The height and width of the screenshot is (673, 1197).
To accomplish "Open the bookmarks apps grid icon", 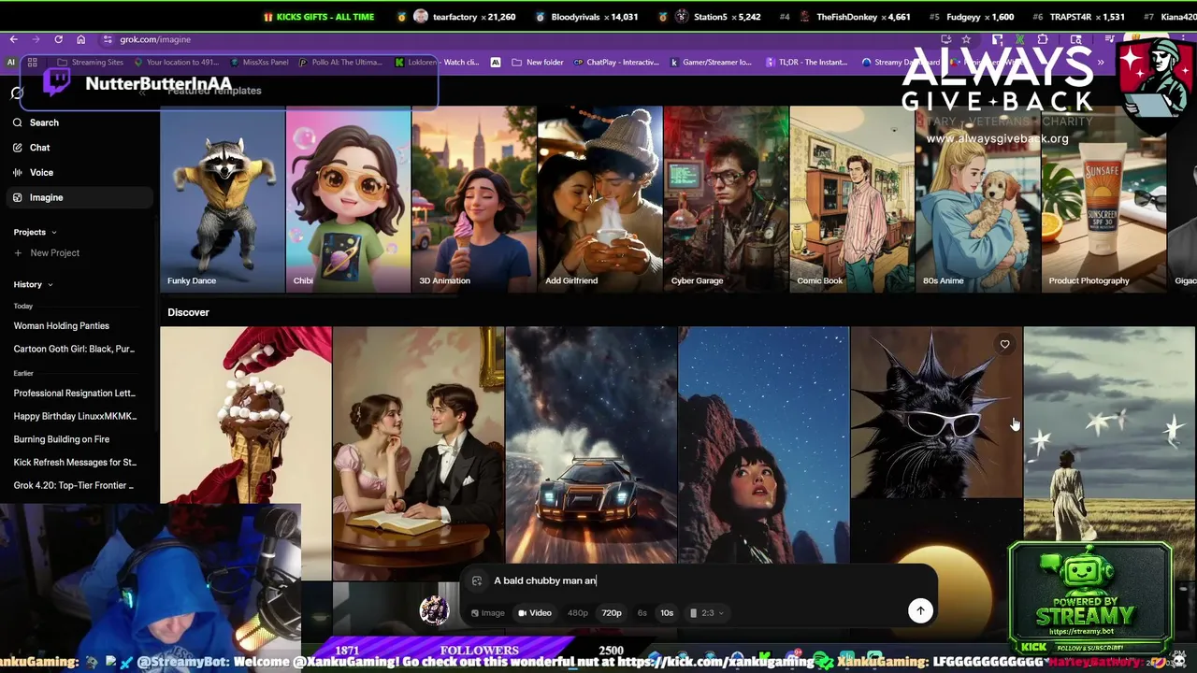I will (x=32, y=63).
